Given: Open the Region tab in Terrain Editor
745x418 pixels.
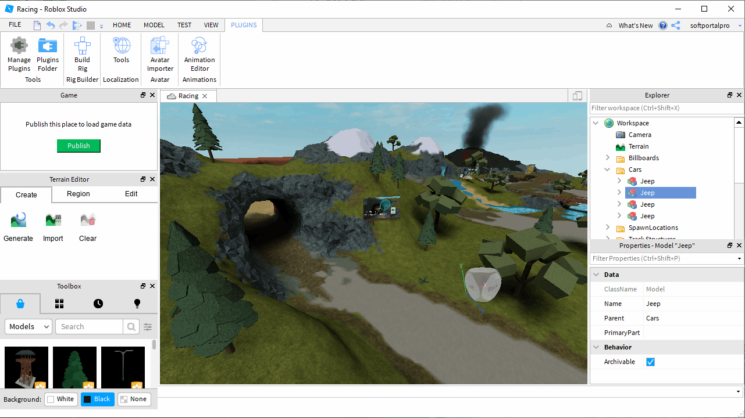Looking at the screenshot, I should tap(79, 194).
